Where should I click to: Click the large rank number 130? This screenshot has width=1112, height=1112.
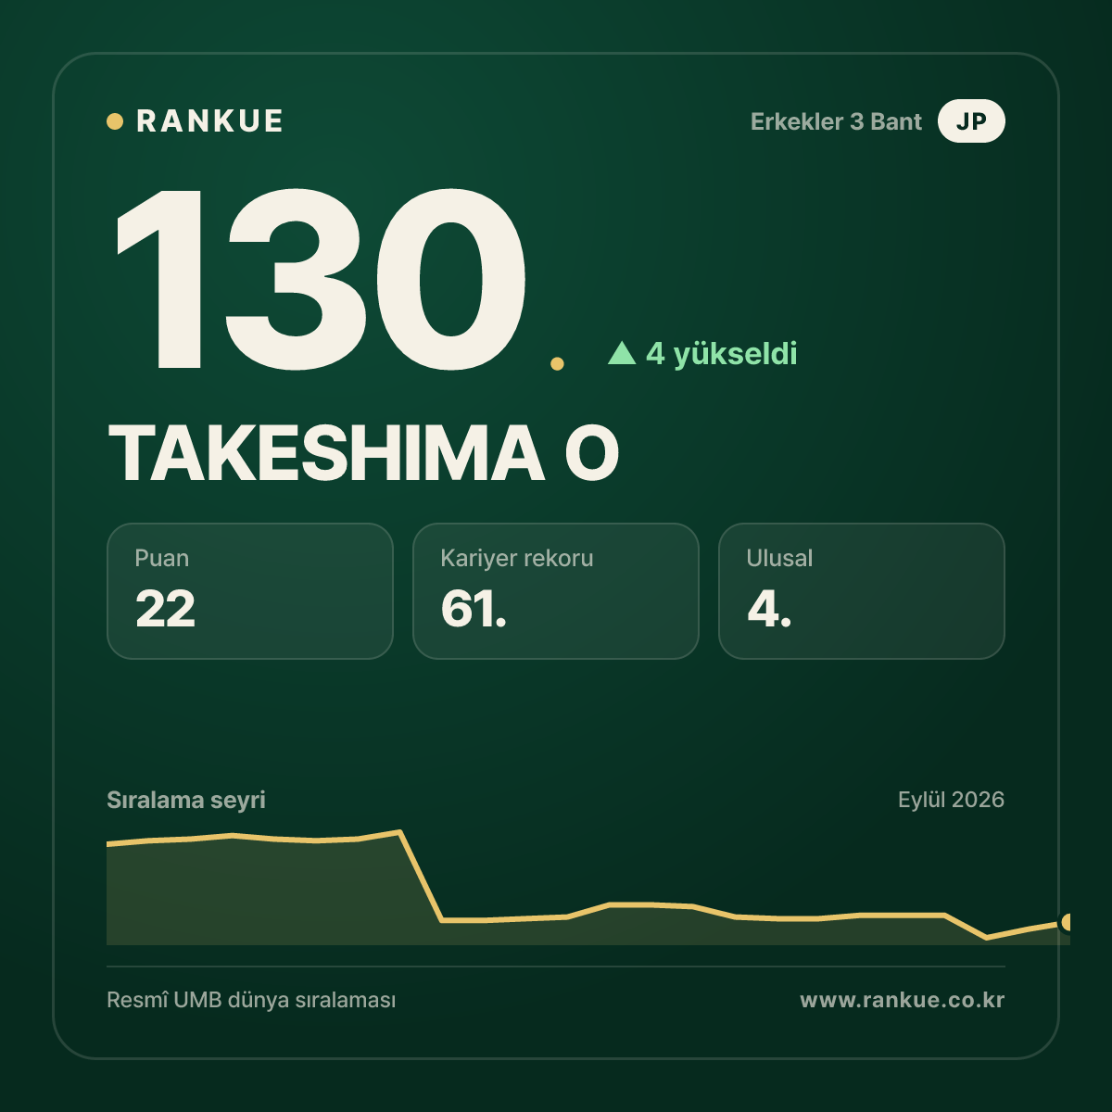coord(322,278)
